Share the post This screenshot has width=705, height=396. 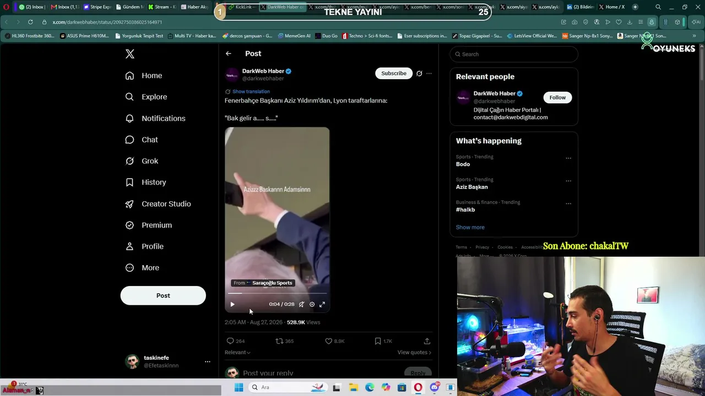coord(427,341)
